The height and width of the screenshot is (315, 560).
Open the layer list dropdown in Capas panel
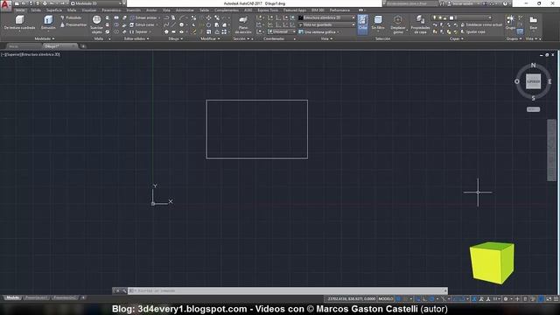(463, 17)
